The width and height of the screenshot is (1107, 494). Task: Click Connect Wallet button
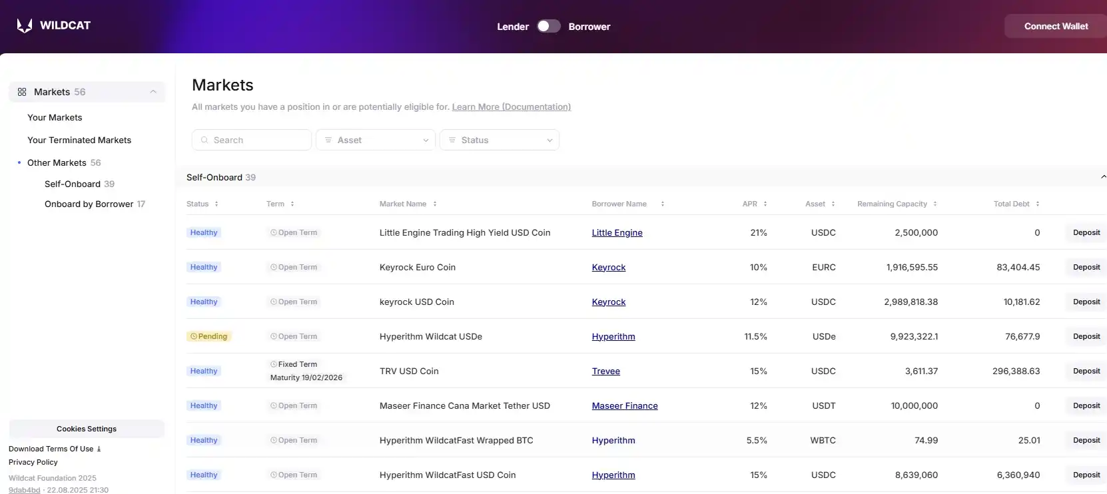click(1056, 26)
